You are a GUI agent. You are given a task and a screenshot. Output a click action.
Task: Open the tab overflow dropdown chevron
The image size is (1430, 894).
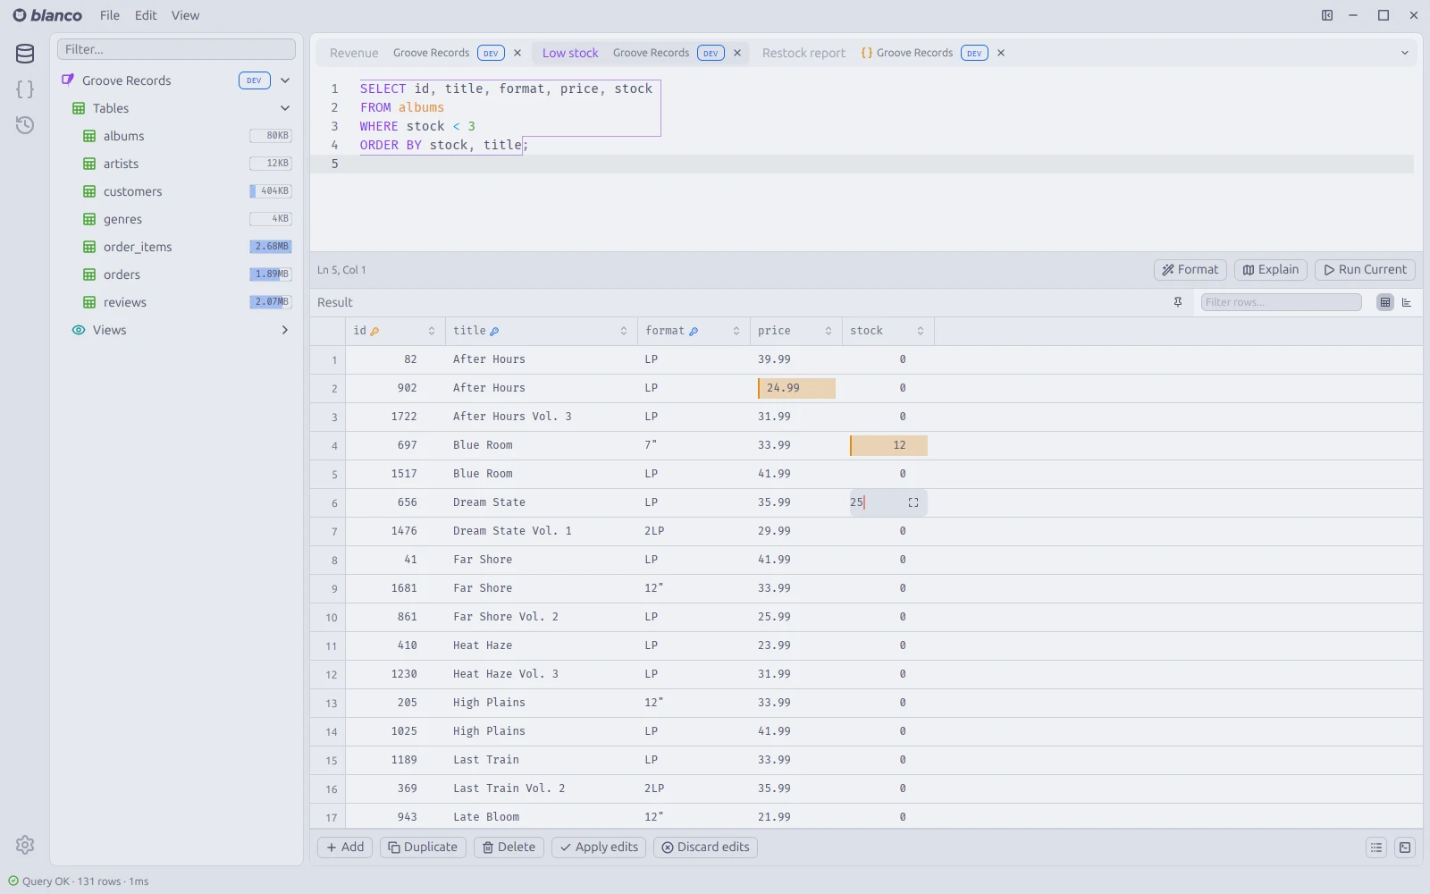click(1405, 53)
